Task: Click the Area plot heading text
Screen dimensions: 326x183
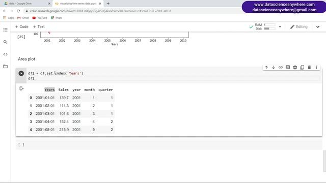Action: point(26,59)
